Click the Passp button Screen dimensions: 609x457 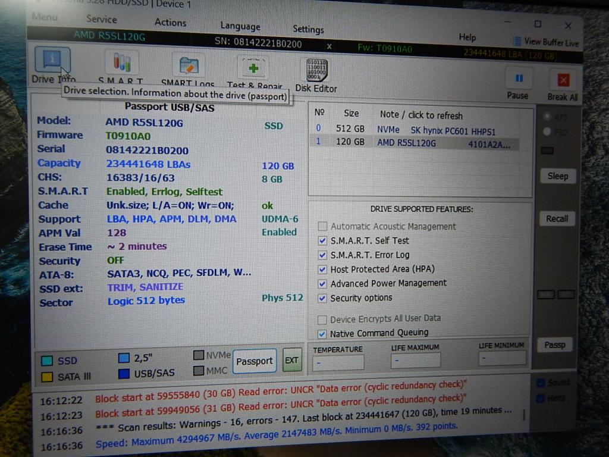click(555, 345)
